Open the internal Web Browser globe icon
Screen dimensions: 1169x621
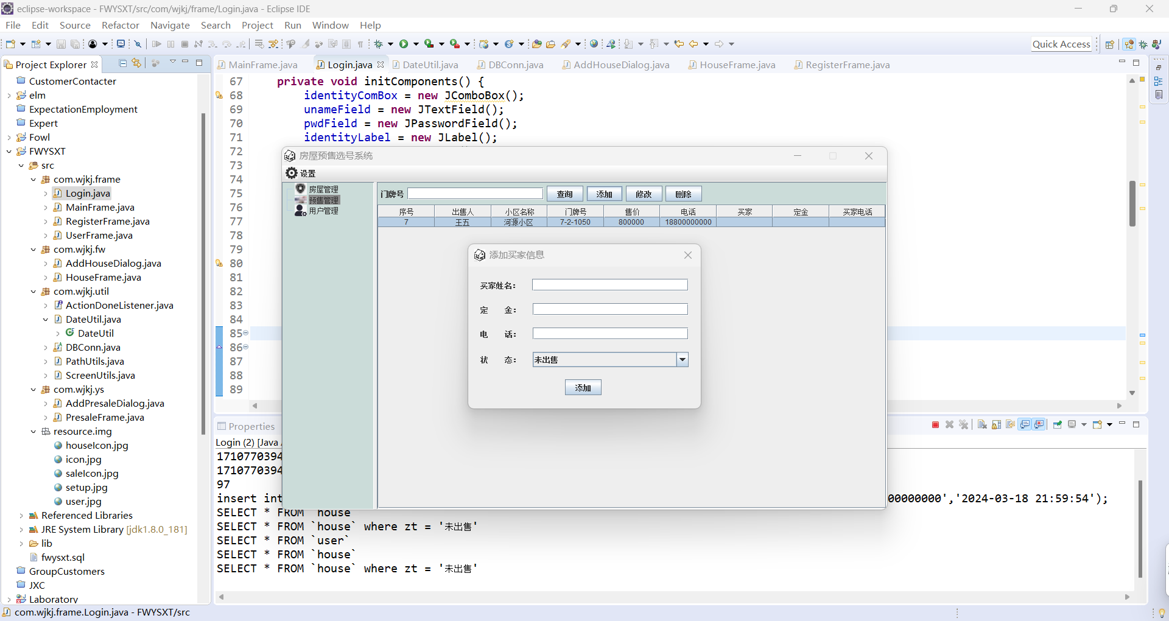[594, 44]
